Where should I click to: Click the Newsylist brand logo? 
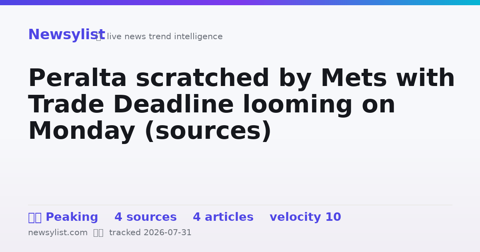tap(66, 35)
